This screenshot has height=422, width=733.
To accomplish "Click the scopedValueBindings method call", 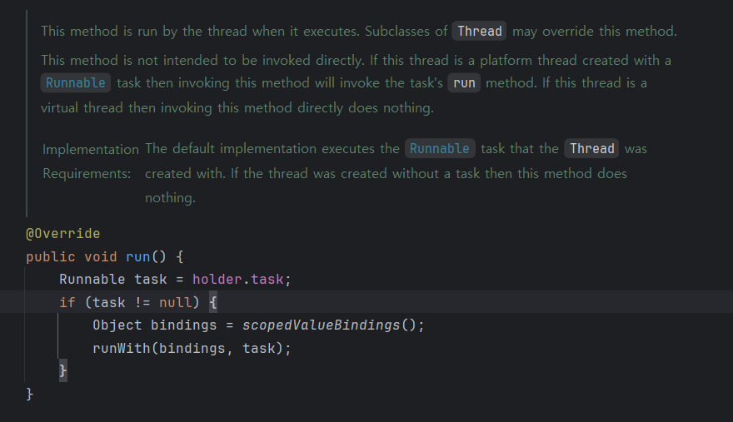I will tap(321, 325).
